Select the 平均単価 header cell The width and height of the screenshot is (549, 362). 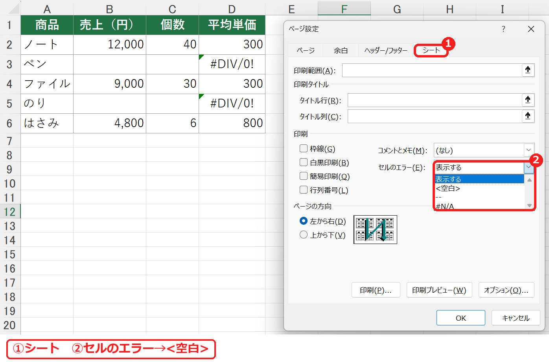[232, 25]
